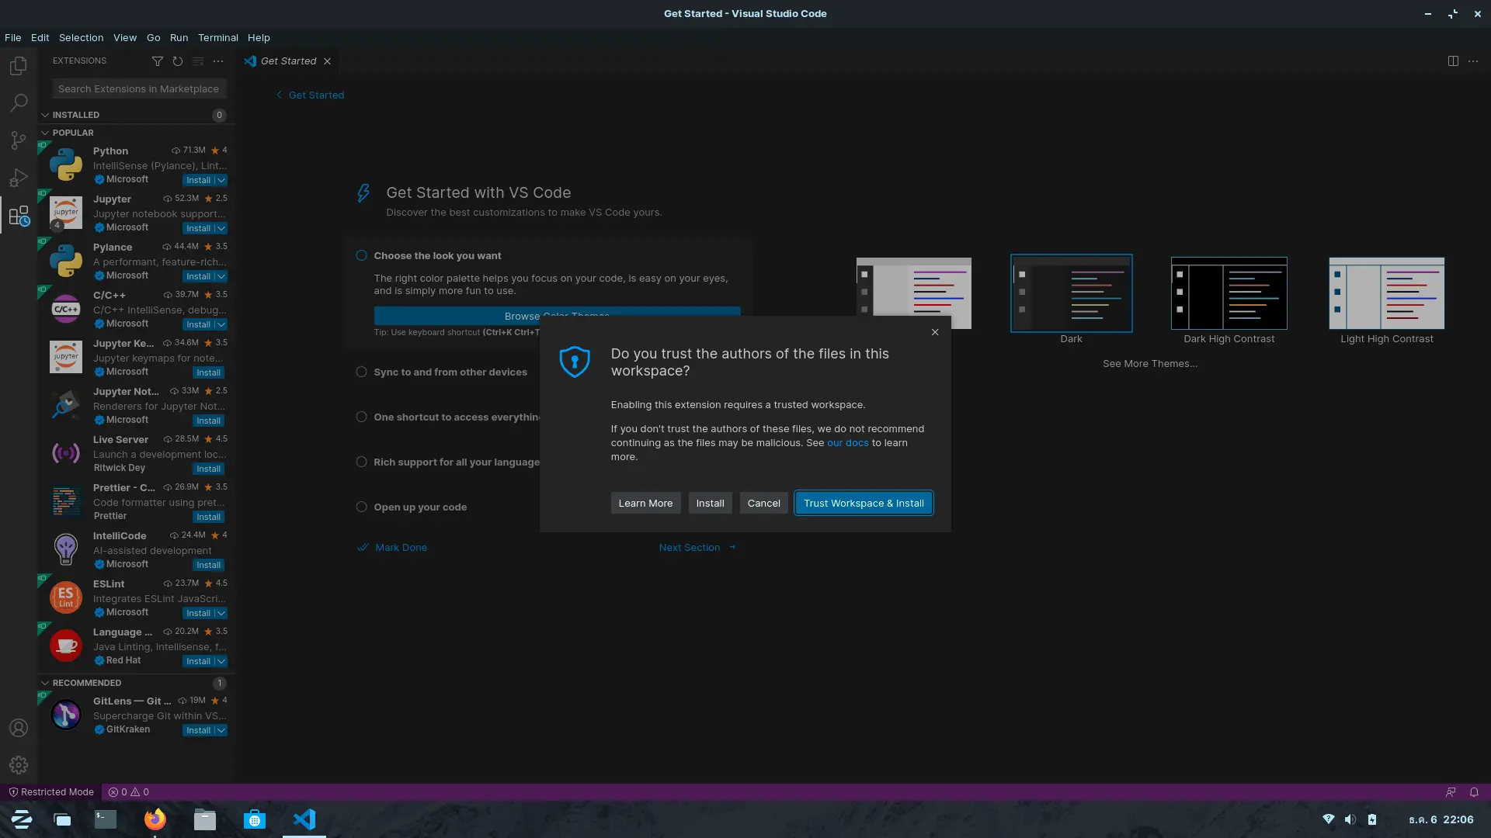Click the C/C++ extension icon
This screenshot has height=838, width=1491.
[66, 309]
